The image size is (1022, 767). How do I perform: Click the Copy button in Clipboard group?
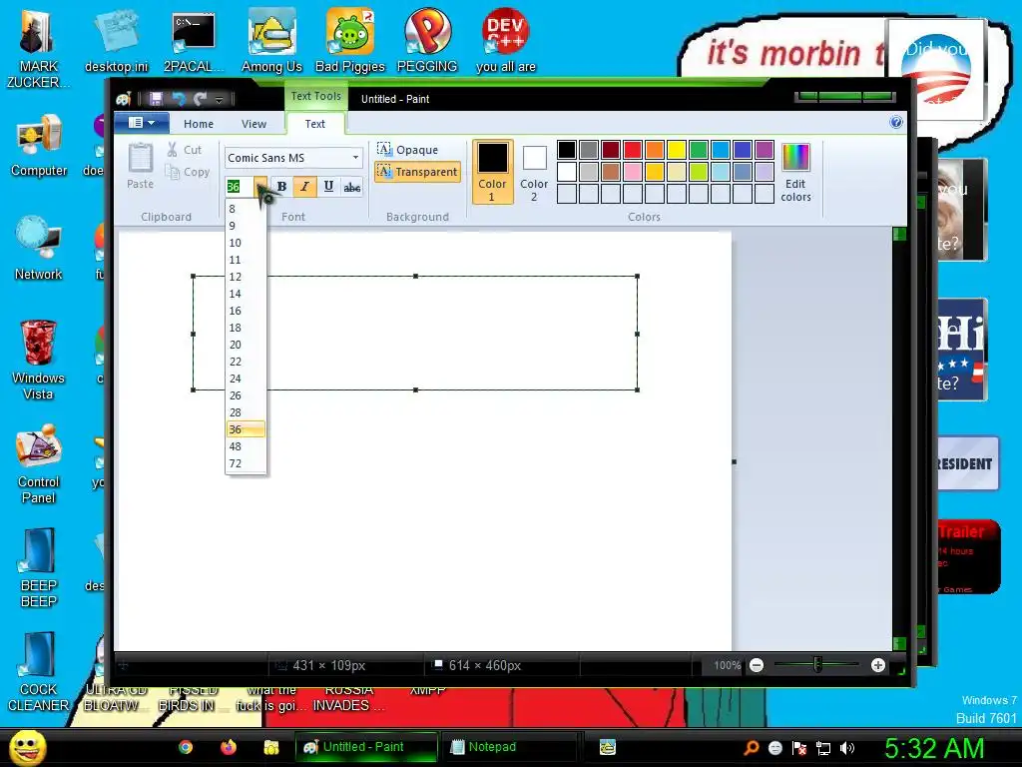(x=187, y=172)
